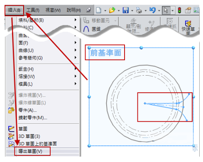This screenshot has height=162, width=203.
Task: Select 3D 草圖(3) menu entry
Action: point(29,136)
